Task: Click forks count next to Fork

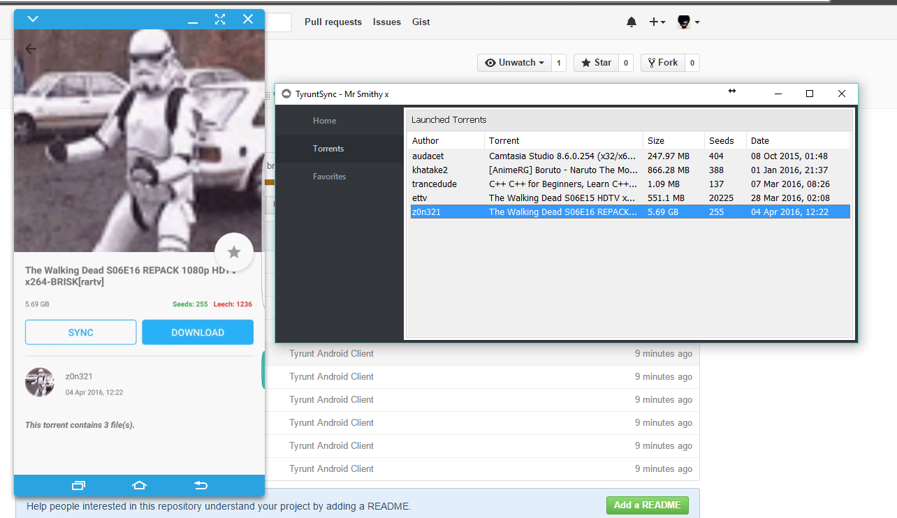Action: (x=692, y=63)
